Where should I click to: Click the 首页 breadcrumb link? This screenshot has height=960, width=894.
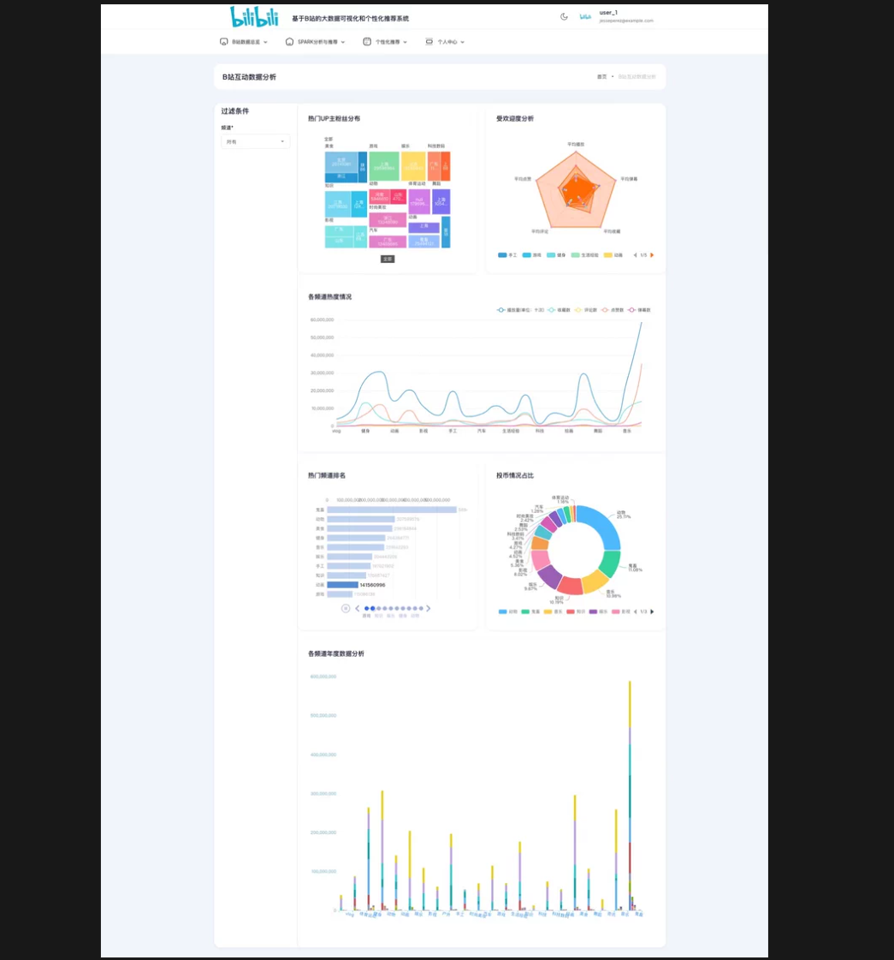pos(601,77)
